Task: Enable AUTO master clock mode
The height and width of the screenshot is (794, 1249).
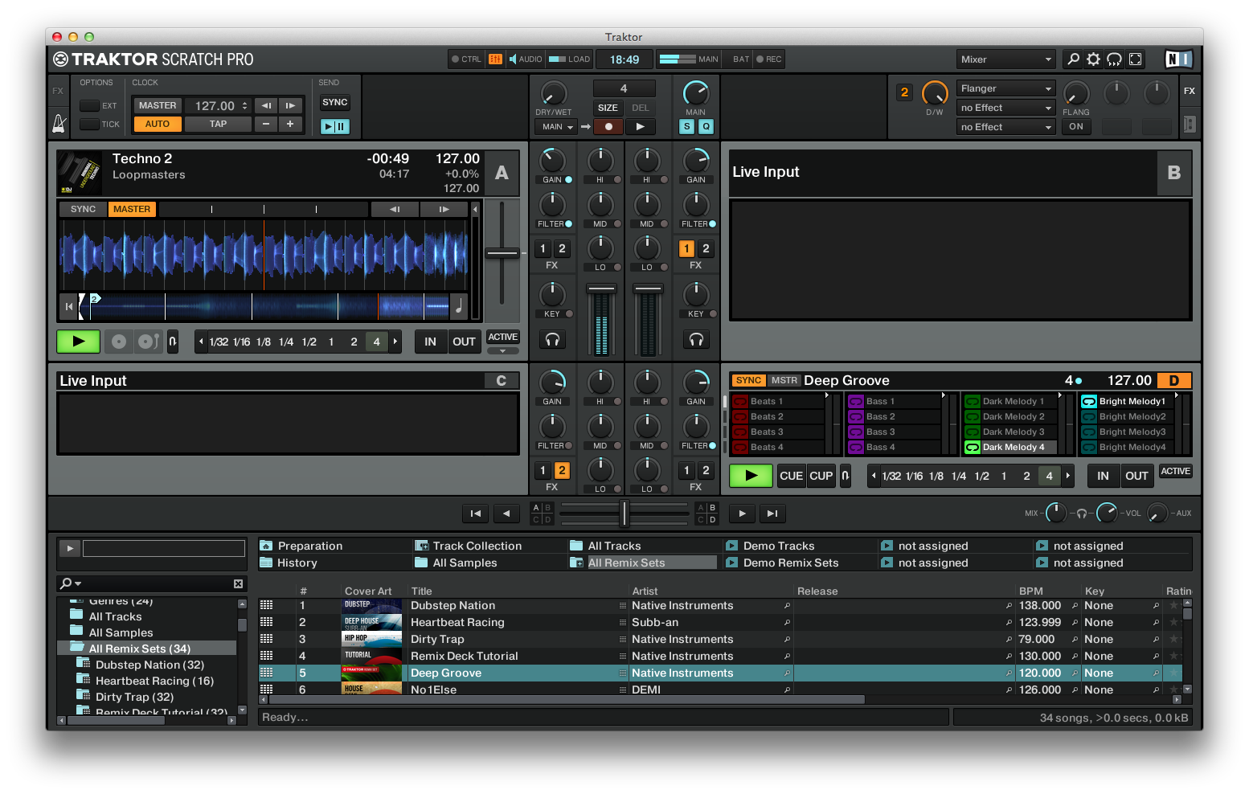Action: 158,124
